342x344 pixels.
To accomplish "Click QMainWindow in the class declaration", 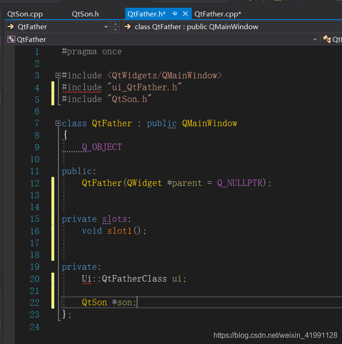I will pos(209,123).
